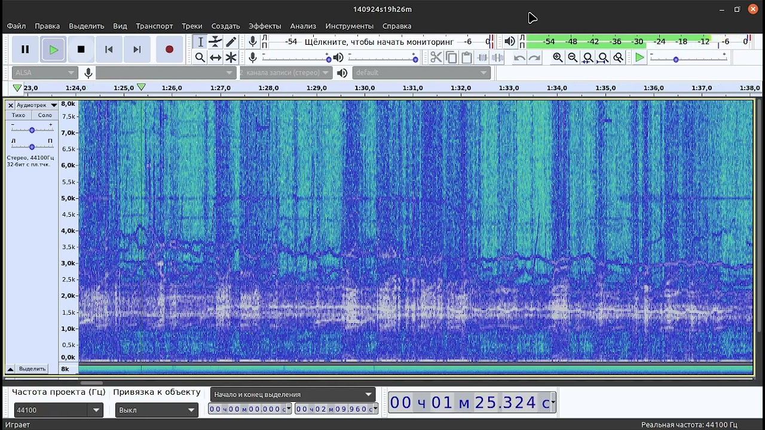Image resolution: width=765 pixels, height=430 pixels.
Task: Open the Эффекты menu
Action: click(x=265, y=26)
